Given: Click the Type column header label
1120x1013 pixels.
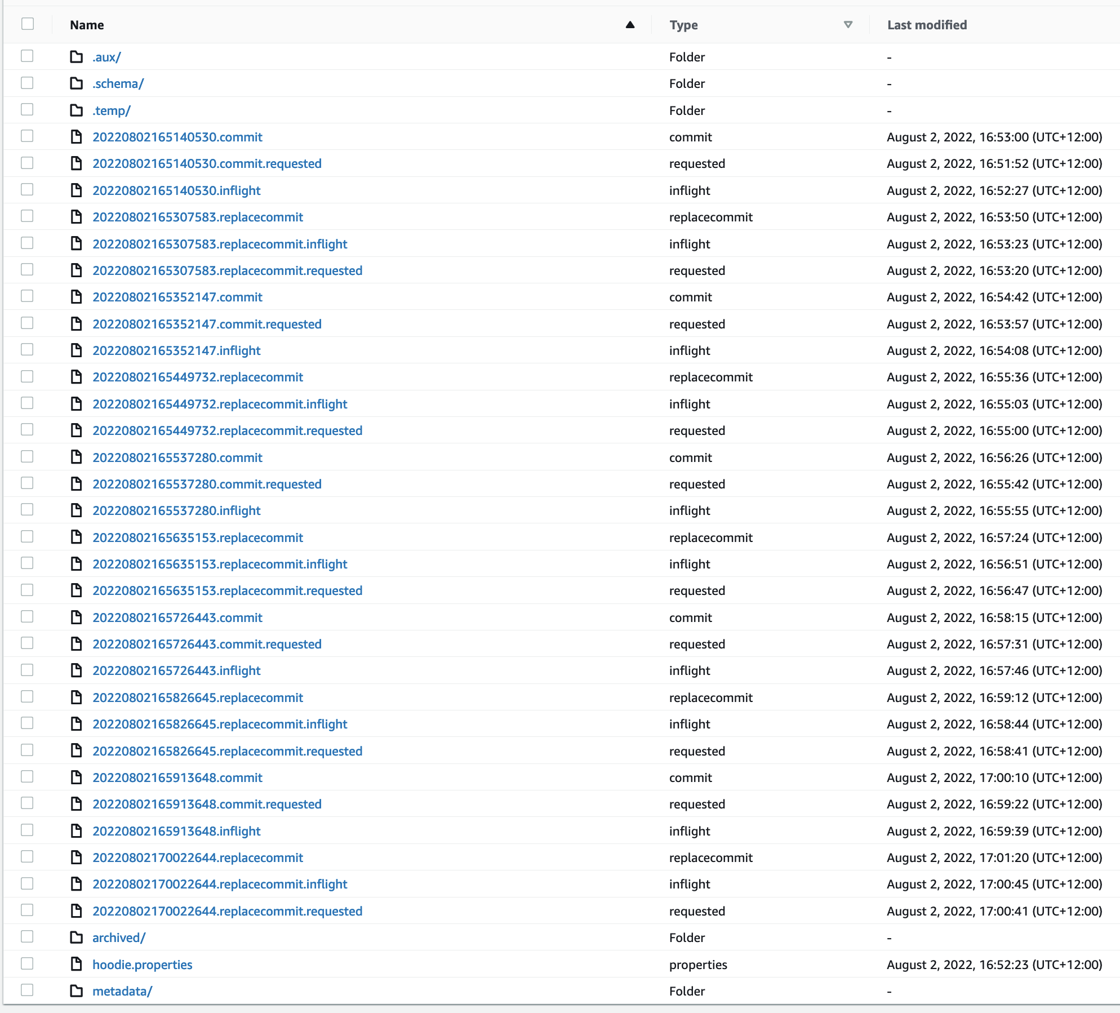Looking at the screenshot, I should point(683,25).
